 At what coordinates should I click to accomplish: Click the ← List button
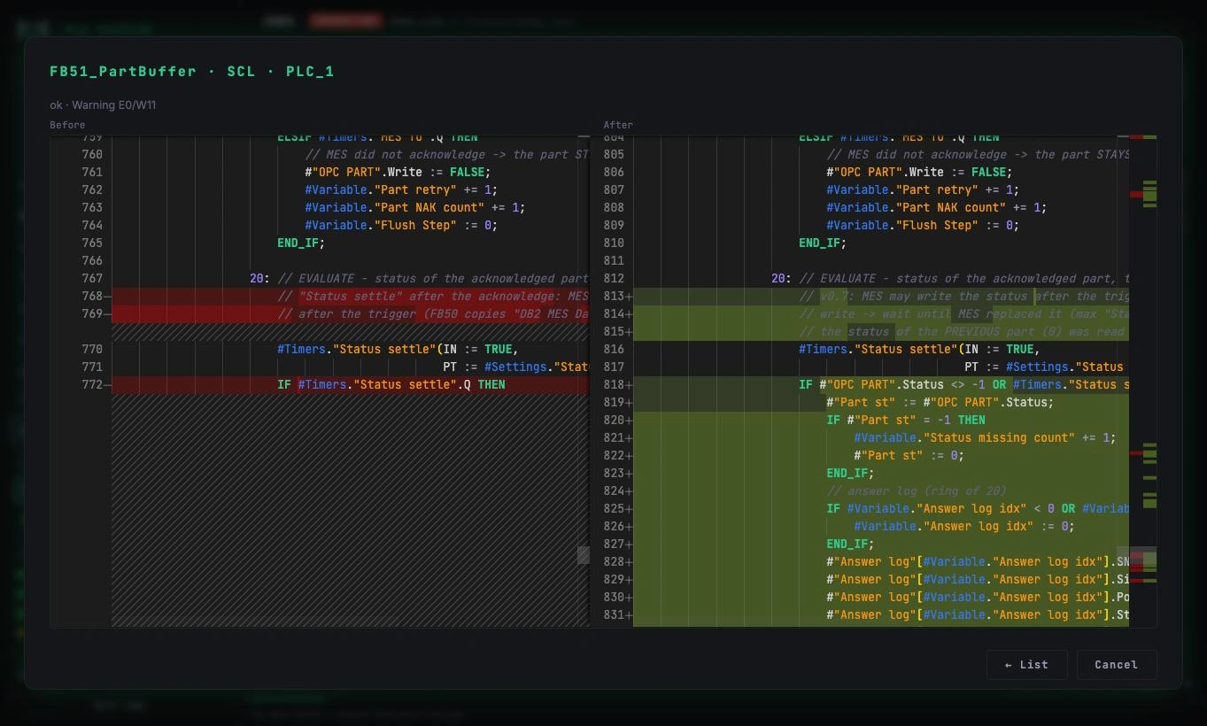click(x=1026, y=665)
